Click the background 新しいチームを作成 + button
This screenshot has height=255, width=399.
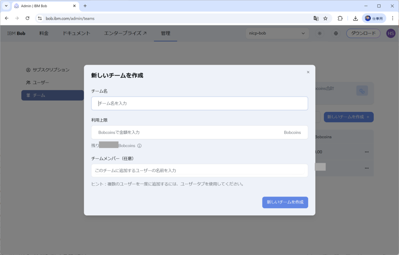(349, 117)
